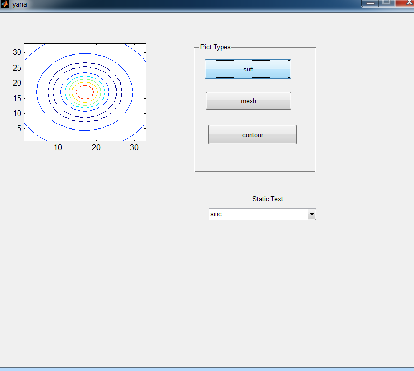Choose the contour plot button
Image resolution: width=414 pixels, height=371 pixels.
point(252,135)
